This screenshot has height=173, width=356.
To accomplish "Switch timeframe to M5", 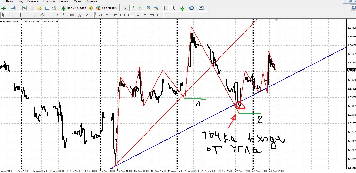I will (108, 15).
